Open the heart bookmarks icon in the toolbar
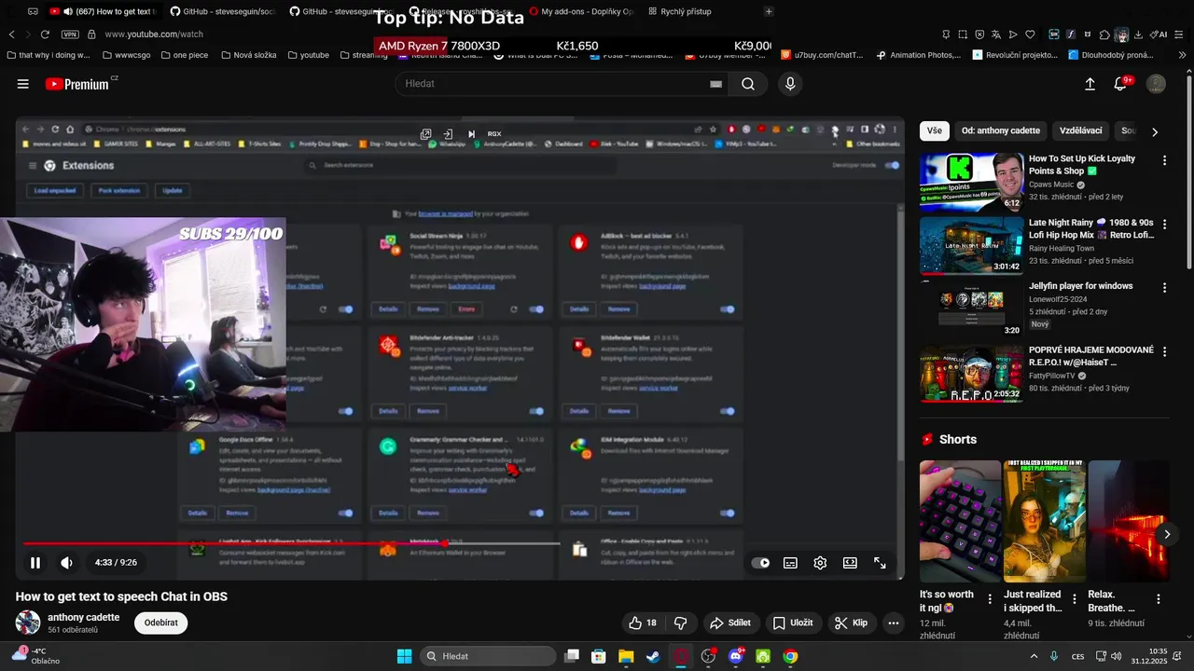Viewport: 1194px width, 671px height. tap(1030, 34)
